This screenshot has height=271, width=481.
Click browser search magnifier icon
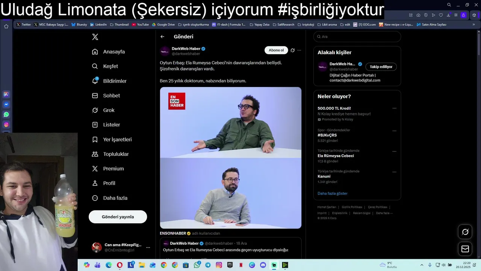click(x=449, y=5)
